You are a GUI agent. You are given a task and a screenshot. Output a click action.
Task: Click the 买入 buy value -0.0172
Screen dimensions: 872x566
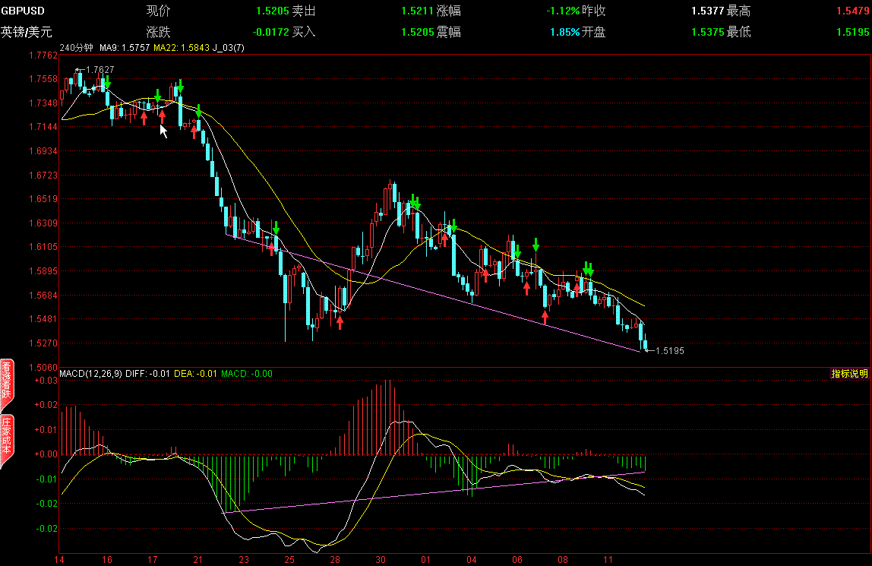[270, 32]
